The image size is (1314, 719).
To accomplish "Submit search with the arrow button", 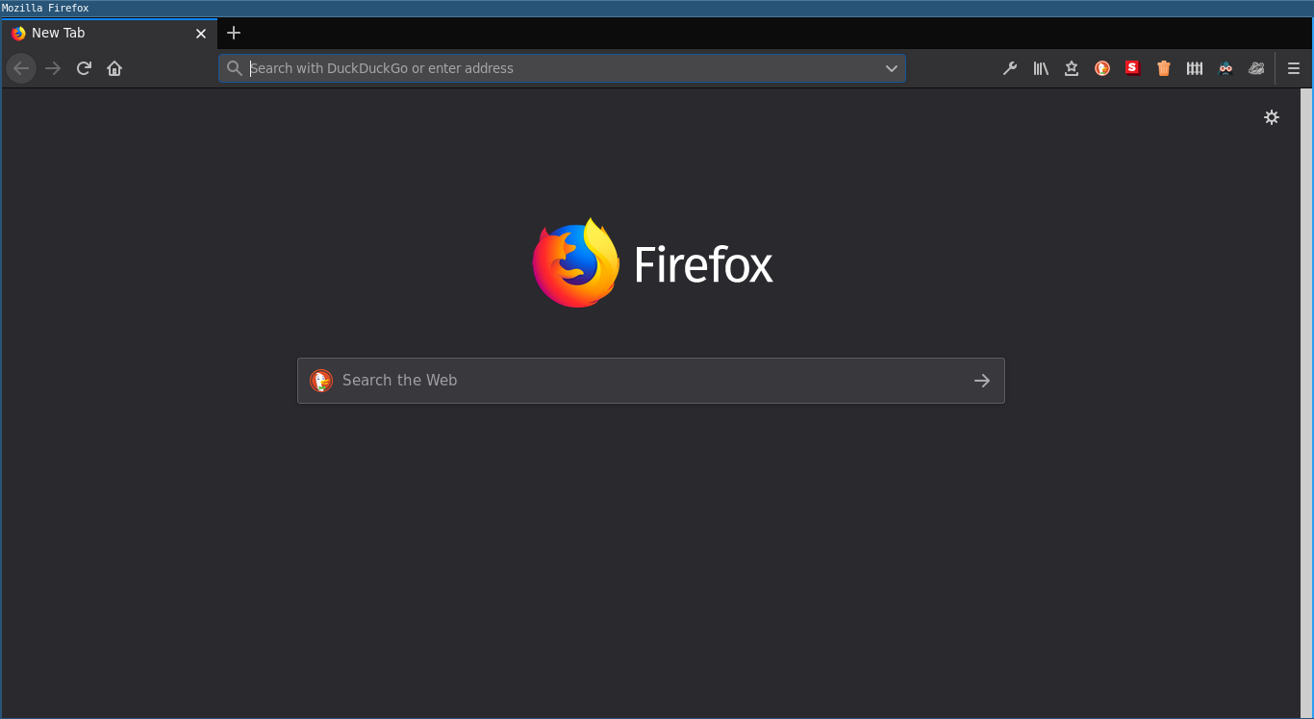I will [982, 381].
